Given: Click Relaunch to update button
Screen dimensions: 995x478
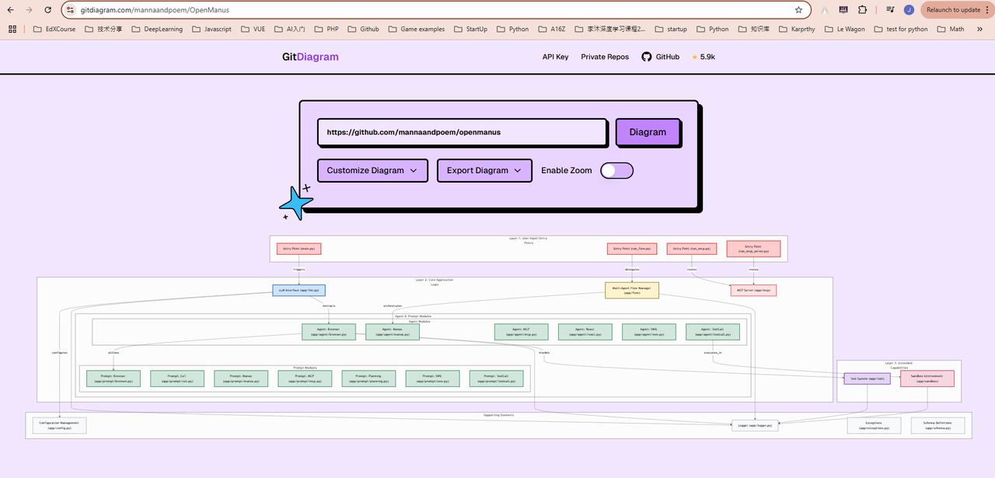Looking at the screenshot, I should point(953,10).
